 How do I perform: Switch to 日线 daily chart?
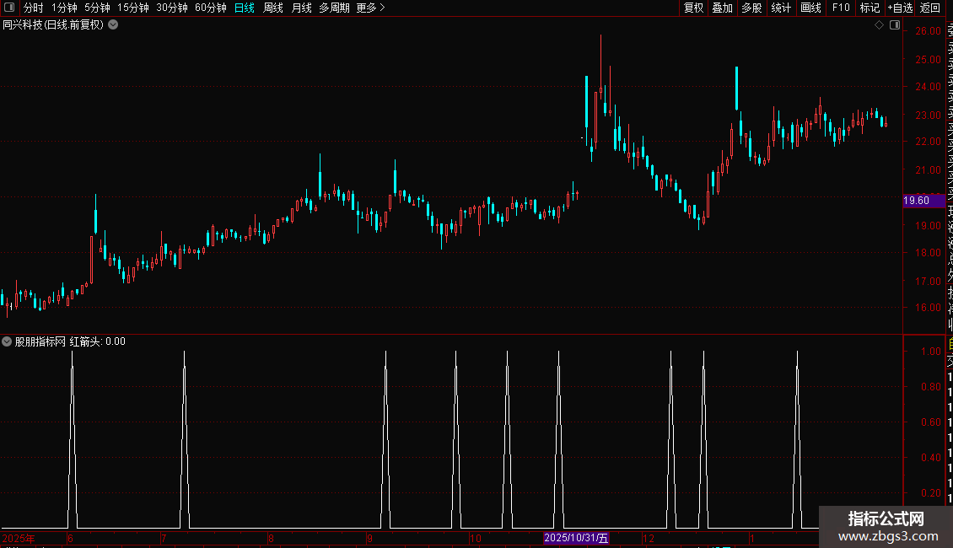[x=245, y=8]
